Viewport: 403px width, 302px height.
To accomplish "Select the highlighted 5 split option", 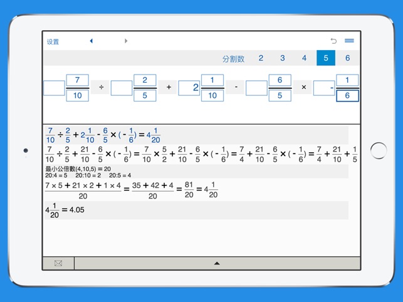I will pyautogui.click(x=326, y=58).
